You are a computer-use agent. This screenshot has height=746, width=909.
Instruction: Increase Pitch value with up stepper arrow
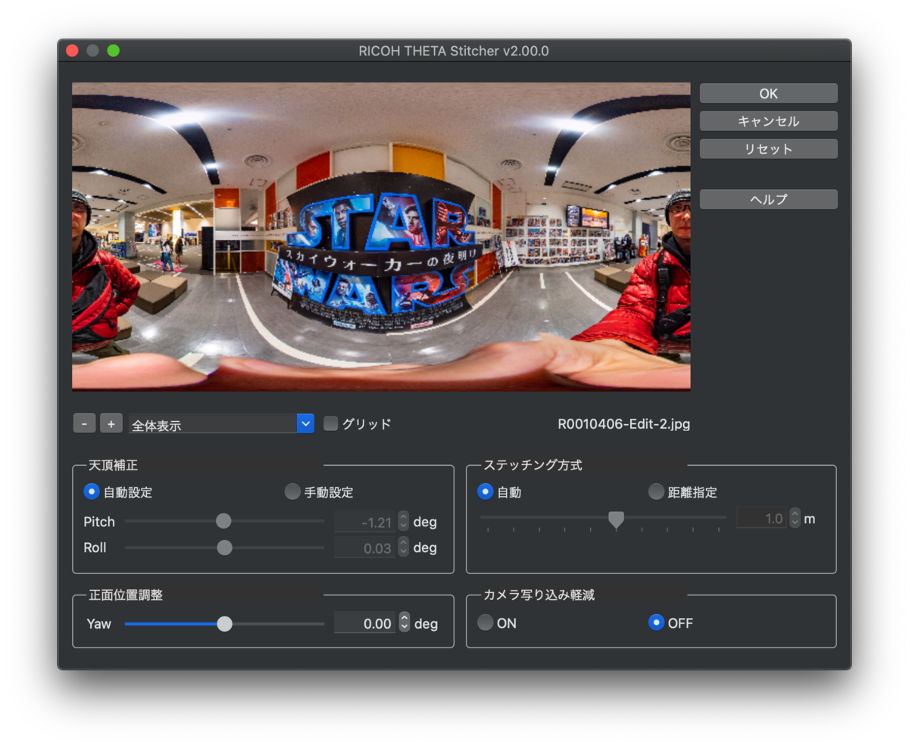tap(403, 517)
